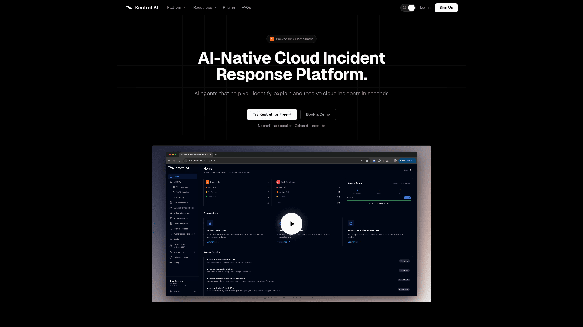Click the demo@kestrel.ai account label

pos(177,281)
